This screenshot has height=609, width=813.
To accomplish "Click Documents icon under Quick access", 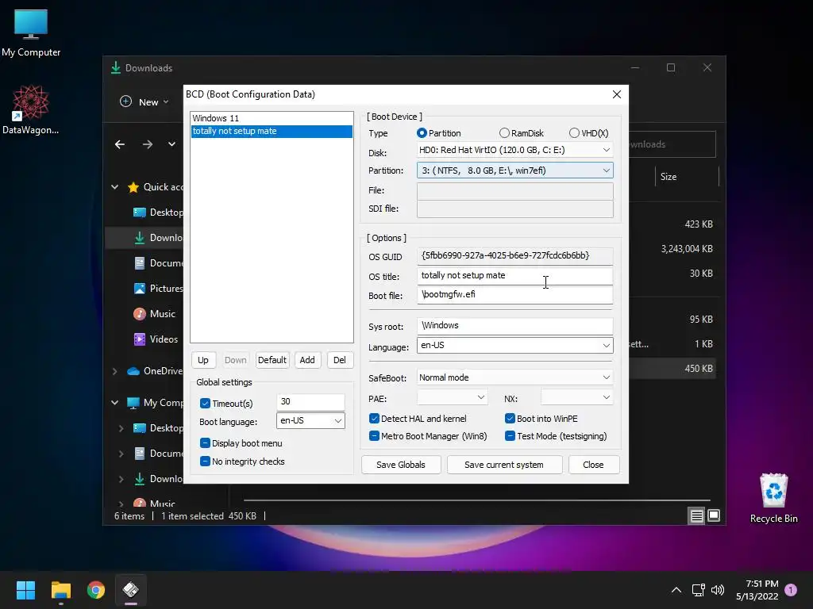I will 140,263.
